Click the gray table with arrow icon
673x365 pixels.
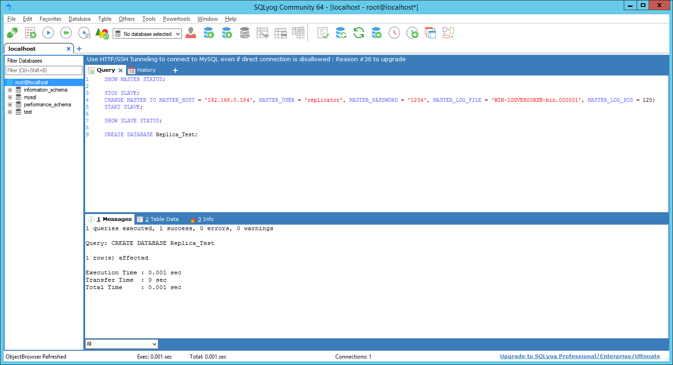click(x=262, y=33)
